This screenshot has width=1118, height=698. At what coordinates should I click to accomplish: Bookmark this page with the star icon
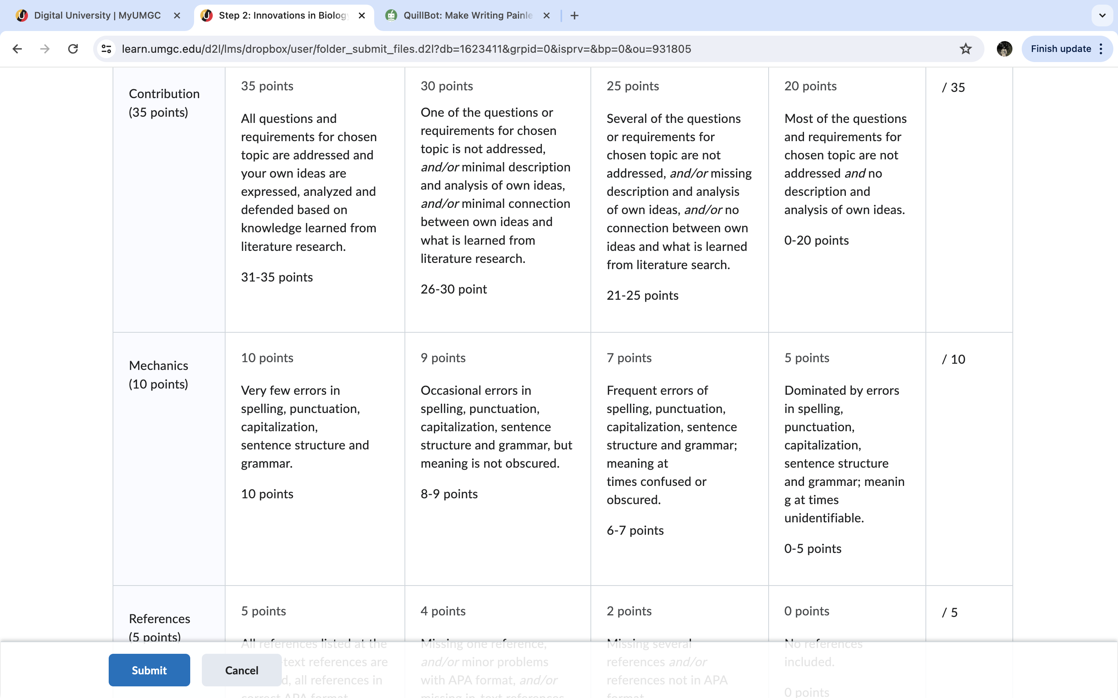[x=965, y=49]
